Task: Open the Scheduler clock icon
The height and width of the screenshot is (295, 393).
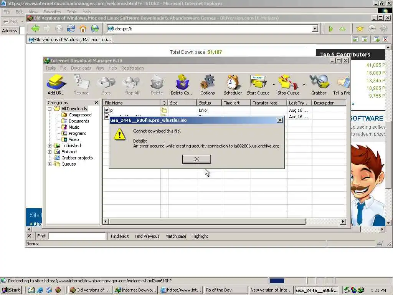Action: [233, 82]
